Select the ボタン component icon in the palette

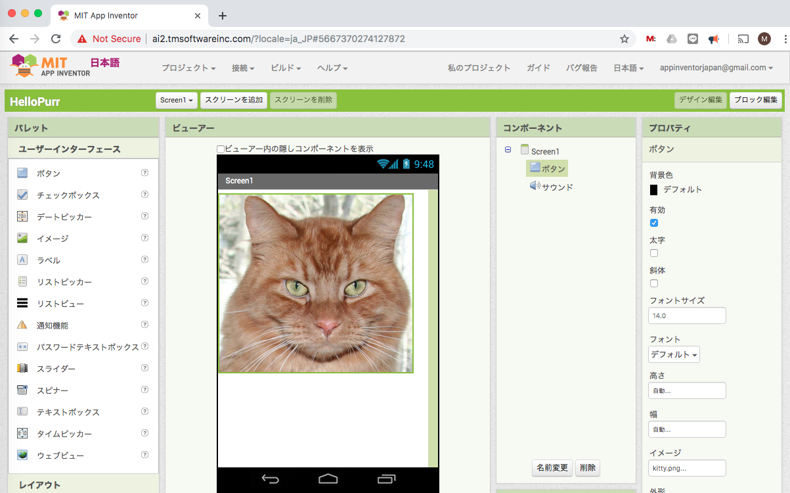[x=22, y=173]
